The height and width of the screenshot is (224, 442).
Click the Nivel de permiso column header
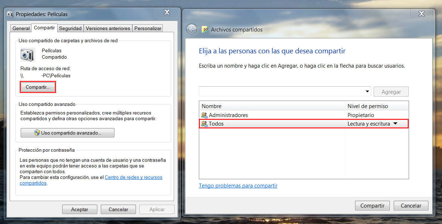click(x=377, y=106)
